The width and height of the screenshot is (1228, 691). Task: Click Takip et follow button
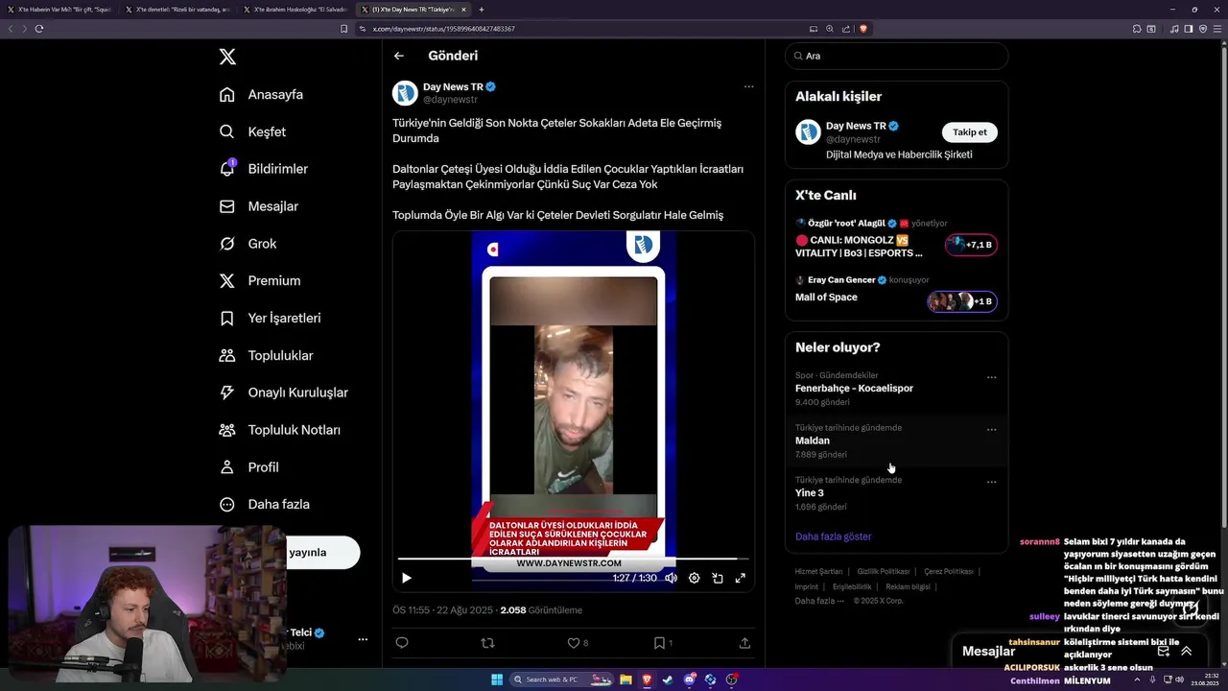click(970, 132)
